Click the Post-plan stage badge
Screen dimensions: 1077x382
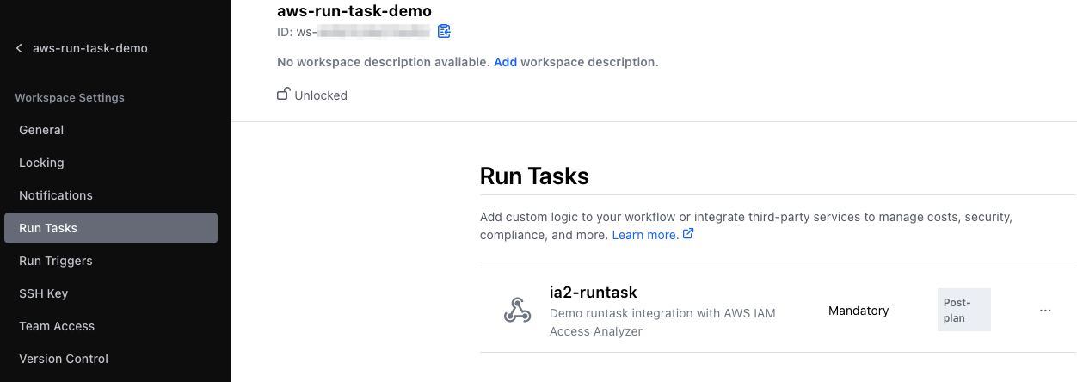point(964,310)
